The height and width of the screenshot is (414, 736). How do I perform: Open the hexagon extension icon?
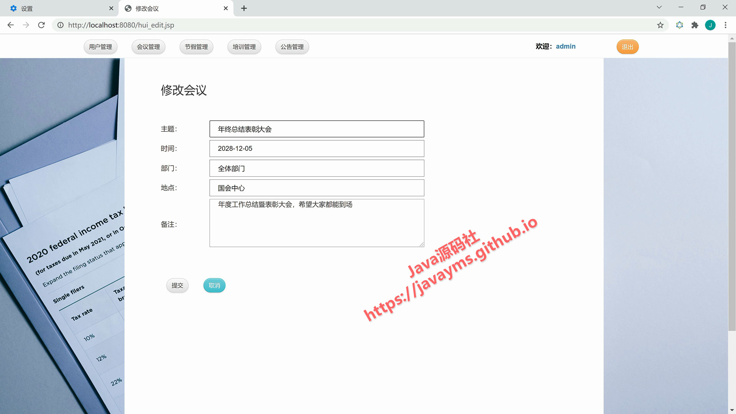679,25
